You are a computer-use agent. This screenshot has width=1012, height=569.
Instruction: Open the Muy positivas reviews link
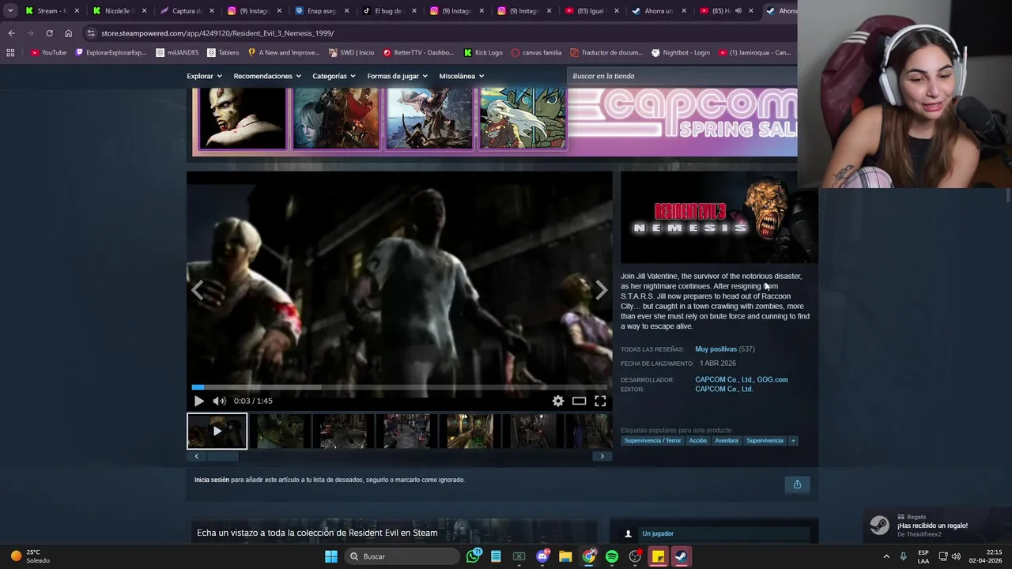click(716, 349)
